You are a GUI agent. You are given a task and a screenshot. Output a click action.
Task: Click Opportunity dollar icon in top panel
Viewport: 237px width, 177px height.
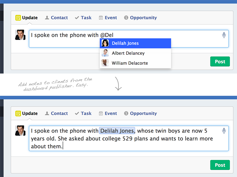click(x=126, y=18)
